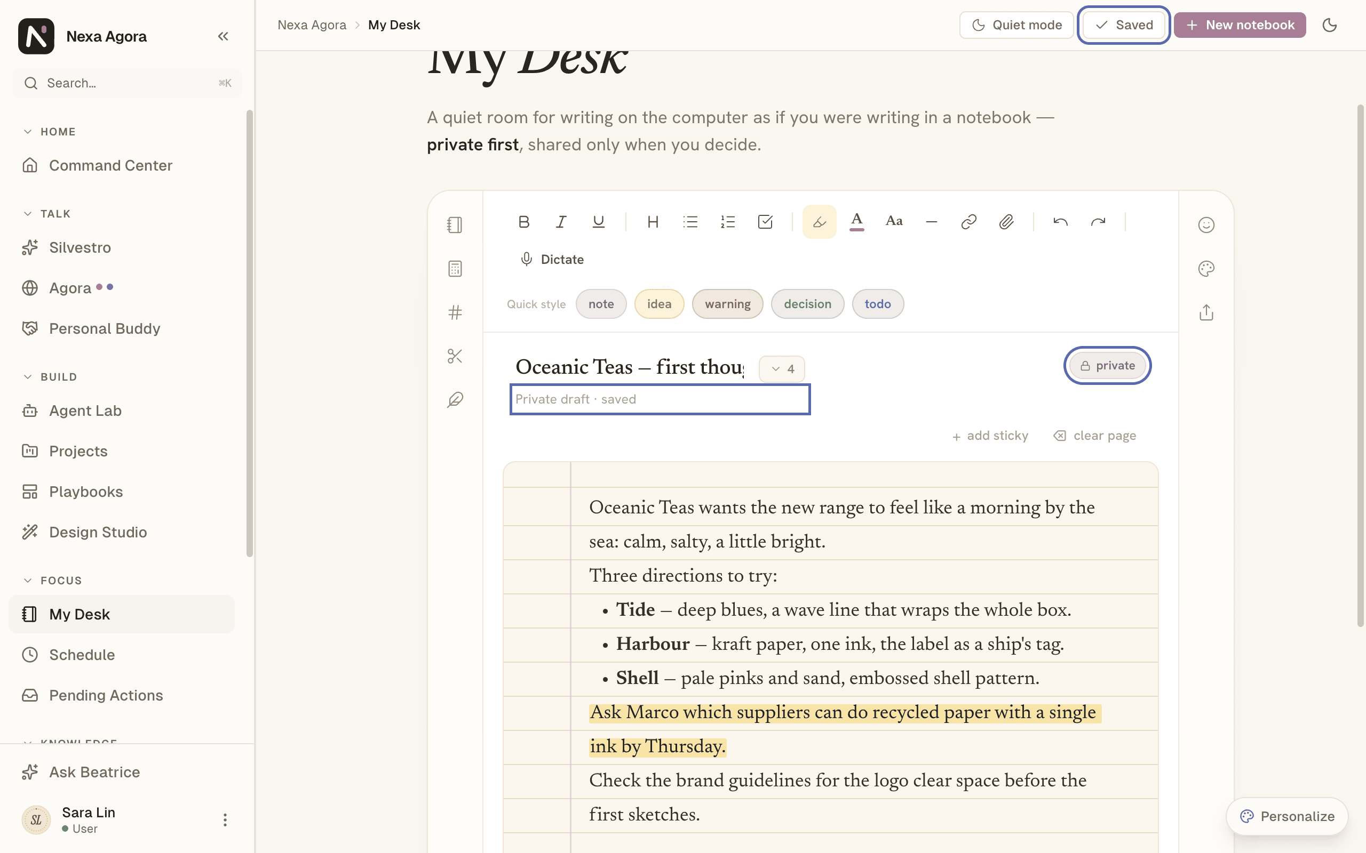
Task: Open the Aa font style option
Action: (x=894, y=222)
